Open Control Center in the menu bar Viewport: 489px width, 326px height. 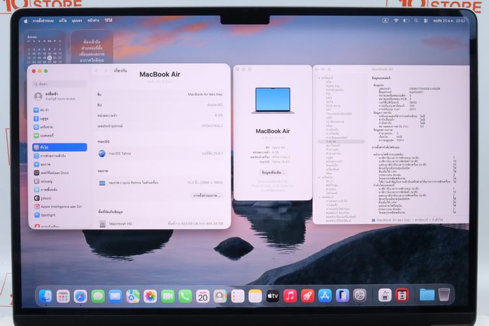click(x=426, y=21)
